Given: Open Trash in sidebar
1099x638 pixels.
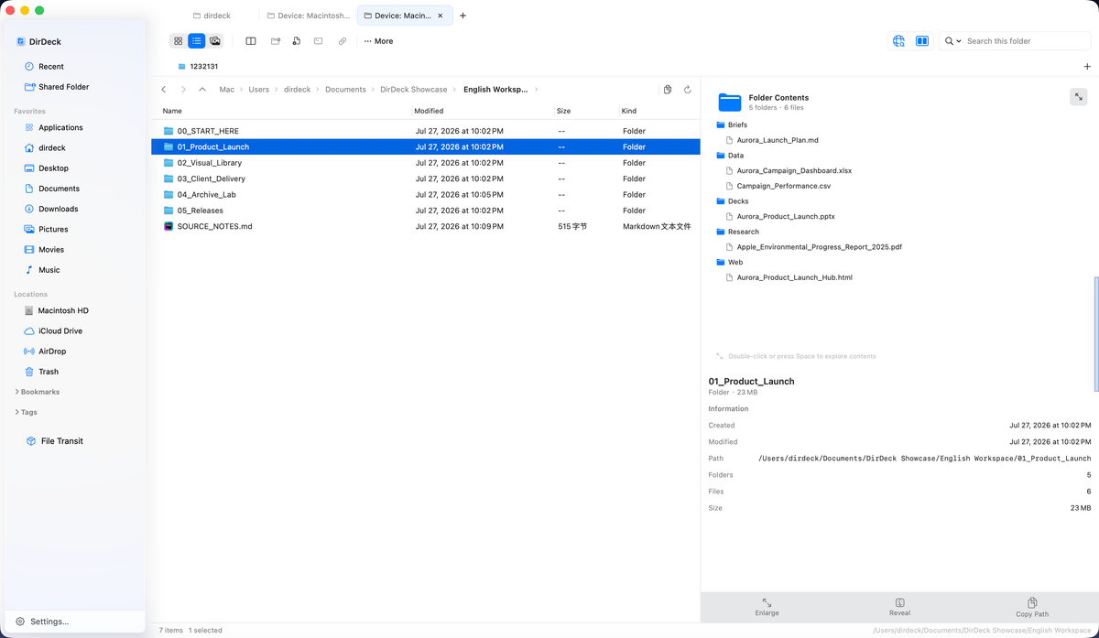Looking at the screenshot, I should (49, 372).
